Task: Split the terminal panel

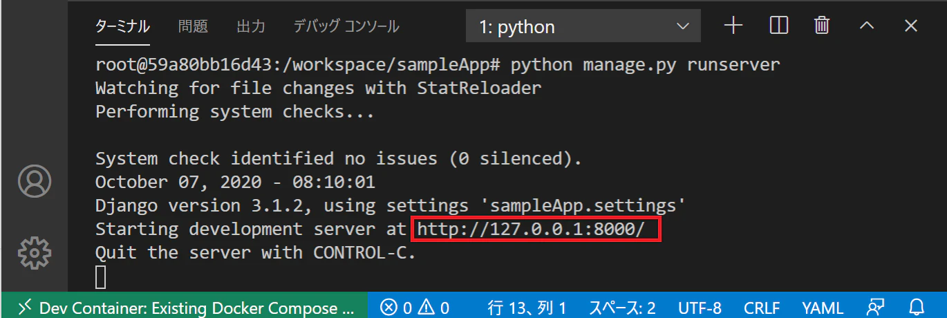Action: (x=778, y=26)
